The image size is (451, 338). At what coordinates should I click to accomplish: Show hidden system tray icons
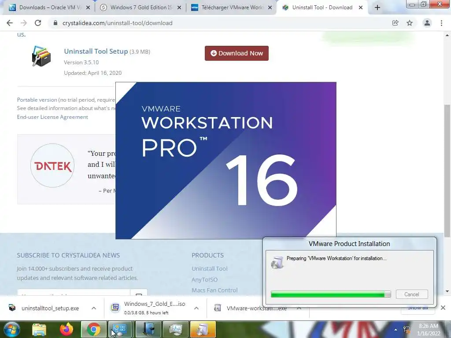click(396, 330)
